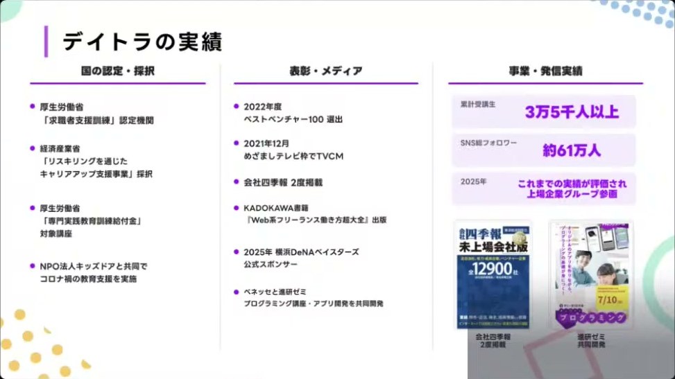This screenshot has width=675, height=379.
Task: Open the 進研ゼミ programming flyer image
Action: [x=592, y=275]
